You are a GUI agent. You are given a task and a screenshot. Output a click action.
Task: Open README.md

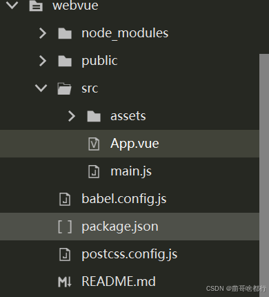pyautogui.click(x=119, y=282)
